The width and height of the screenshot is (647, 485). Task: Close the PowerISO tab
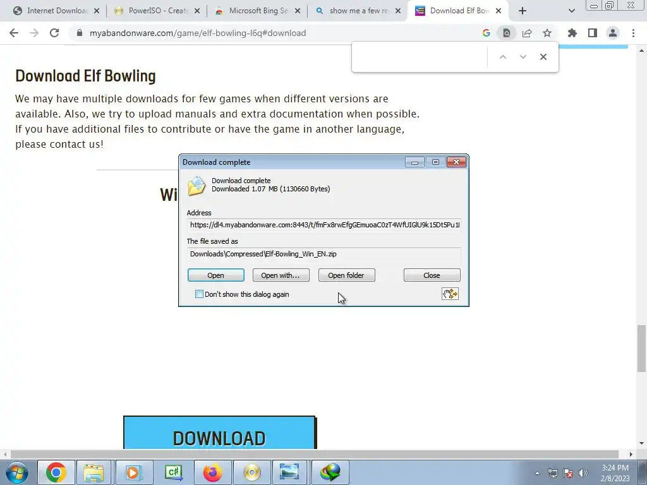[197, 11]
